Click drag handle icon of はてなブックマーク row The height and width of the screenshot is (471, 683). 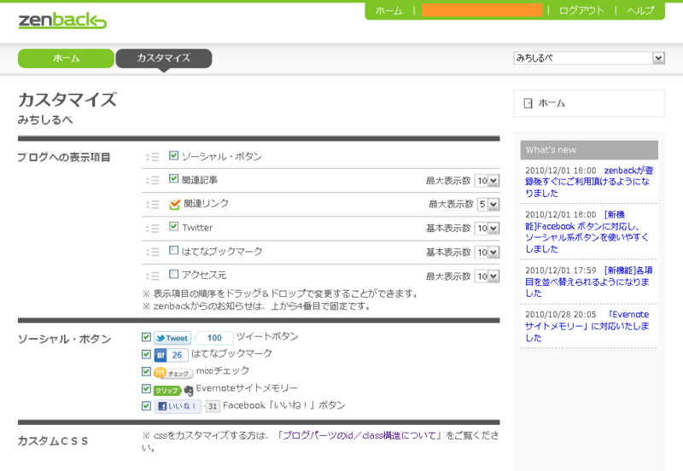(153, 252)
